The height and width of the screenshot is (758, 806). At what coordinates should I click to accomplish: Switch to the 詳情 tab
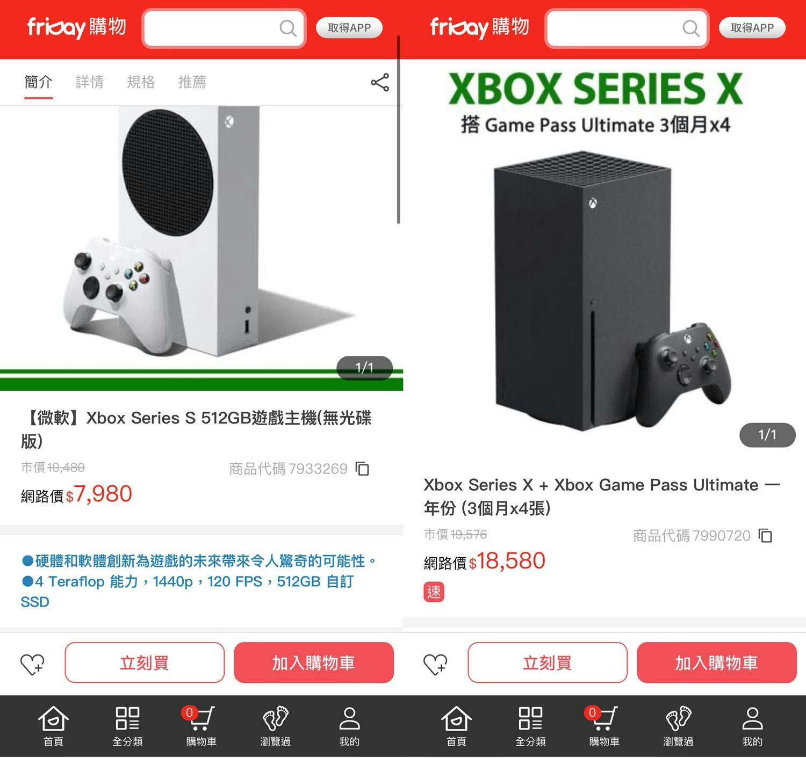90,82
